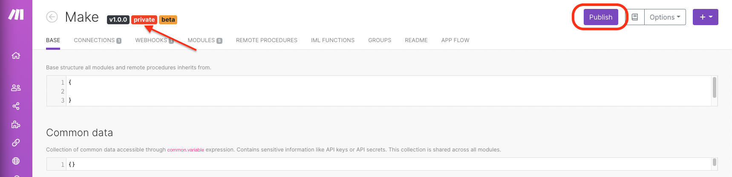Screen dimensions: 732x177
Task: Open Team via the people icon
Action: tap(16, 88)
